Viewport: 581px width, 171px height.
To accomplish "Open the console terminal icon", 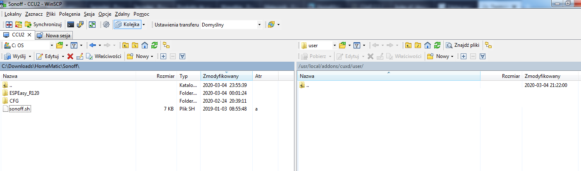I will pos(71,24).
